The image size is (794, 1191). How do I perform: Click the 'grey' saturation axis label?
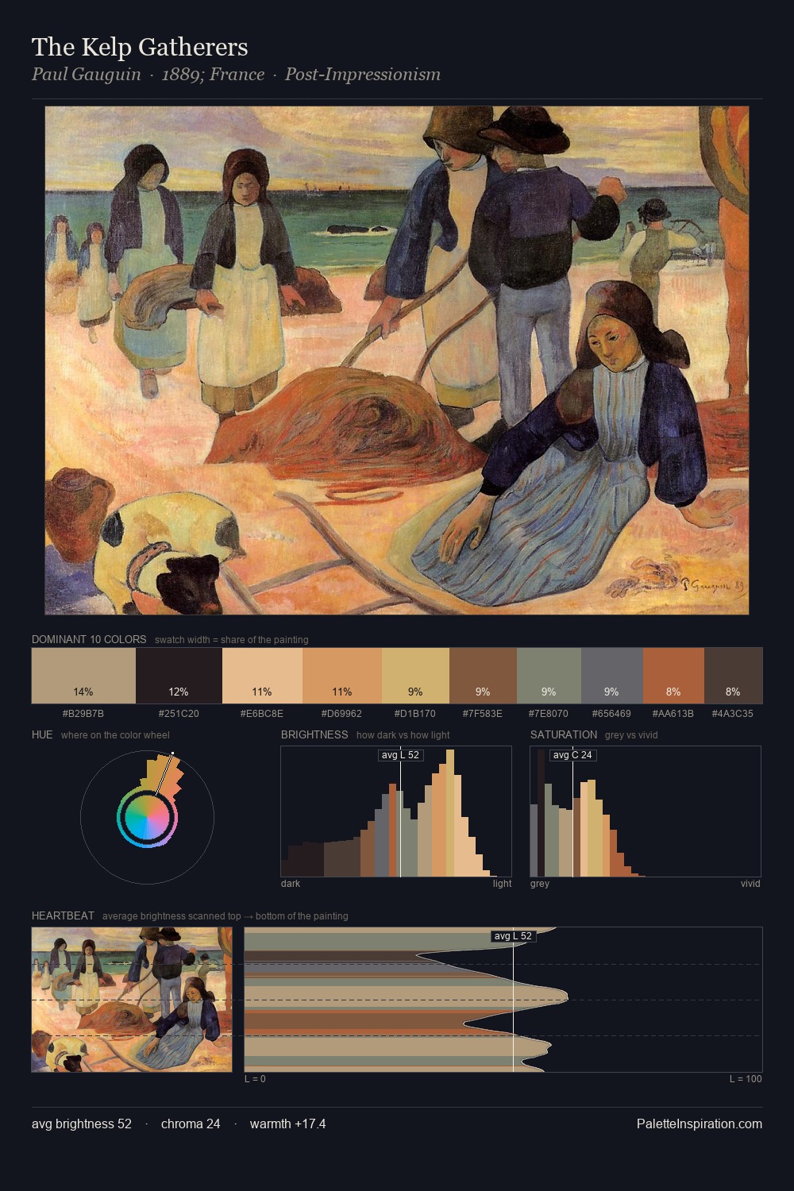[x=540, y=884]
